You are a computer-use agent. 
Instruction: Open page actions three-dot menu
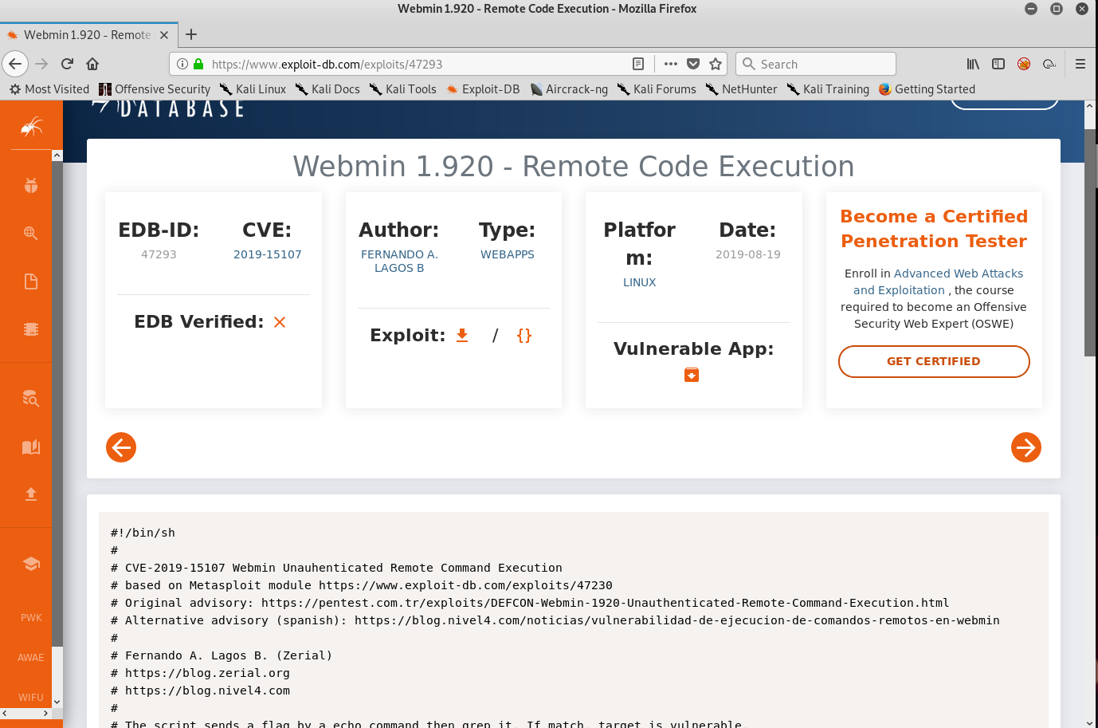(671, 64)
